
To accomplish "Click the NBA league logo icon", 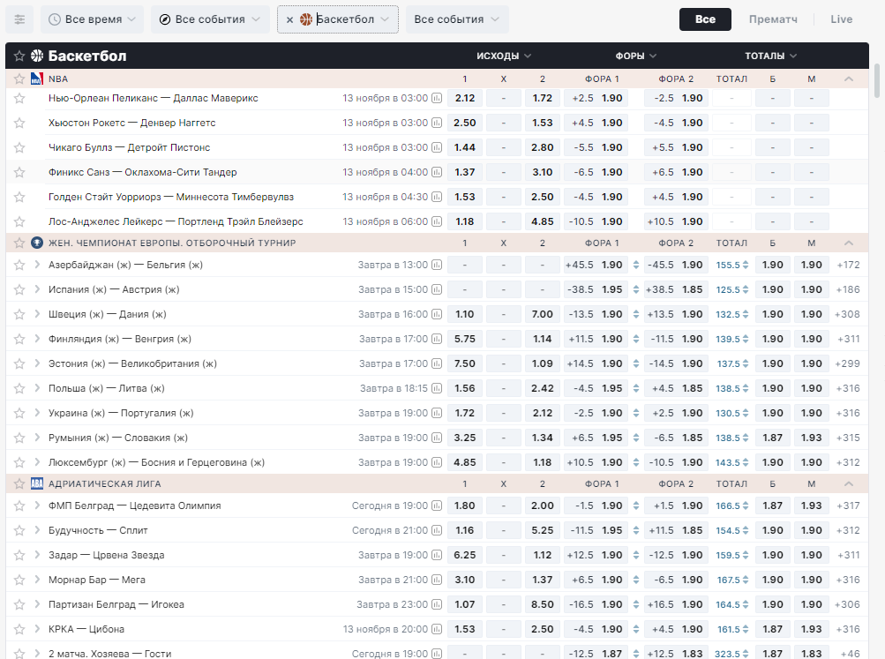I will (37, 79).
